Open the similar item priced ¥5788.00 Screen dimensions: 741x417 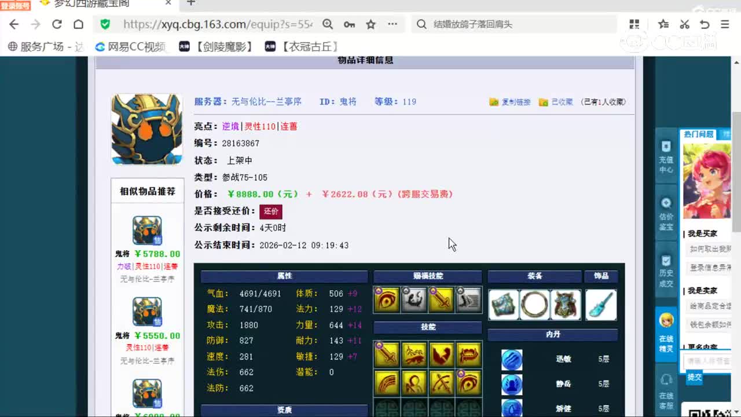[x=148, y=254]
